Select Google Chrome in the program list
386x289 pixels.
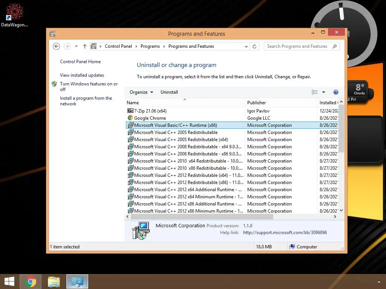click(x=232, y=118)
